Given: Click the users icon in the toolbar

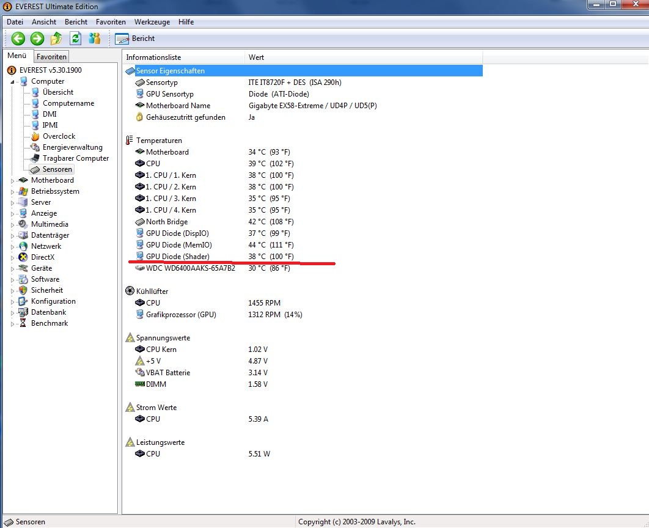Looking at the screenshot, I should pos(94,38).
